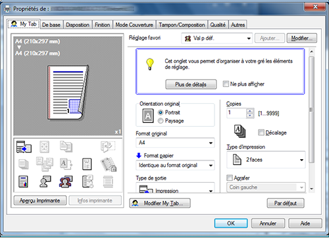Click the page preview thumbnail image

[x=68, y=93]
